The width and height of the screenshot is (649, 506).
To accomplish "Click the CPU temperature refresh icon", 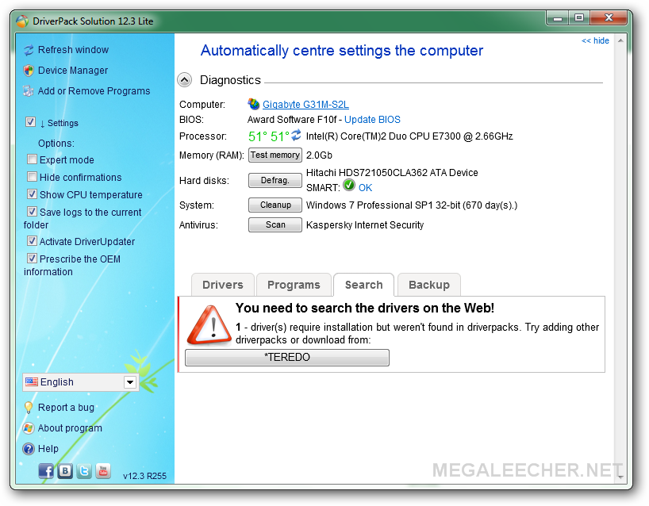I will pyautogui.click(x=297, y=135).
